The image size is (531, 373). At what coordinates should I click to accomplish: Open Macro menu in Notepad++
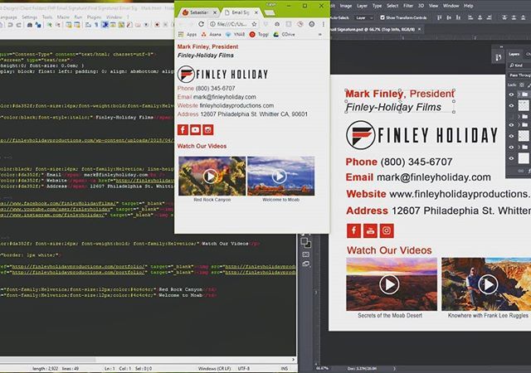coord(63,17)
